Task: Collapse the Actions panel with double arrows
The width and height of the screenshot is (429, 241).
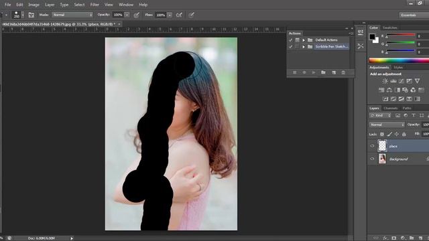Action: (347, 28)
